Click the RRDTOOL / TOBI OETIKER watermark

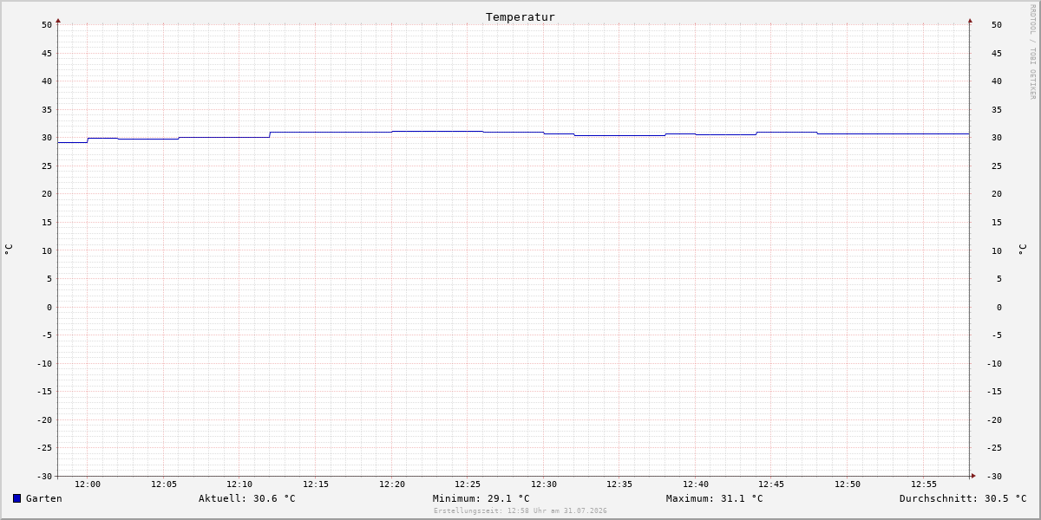[1032, 52]
